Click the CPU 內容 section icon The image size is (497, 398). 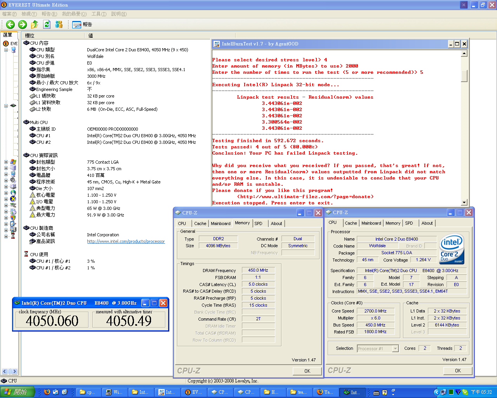click(x=26, y=43)
